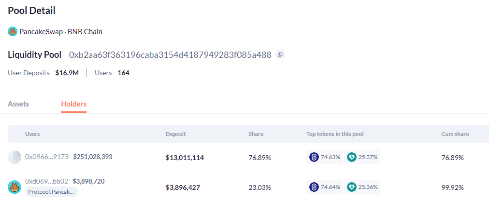The image size is (489, 200).
Task: Click the green 25.37% token icon
Action: [352, 157]
